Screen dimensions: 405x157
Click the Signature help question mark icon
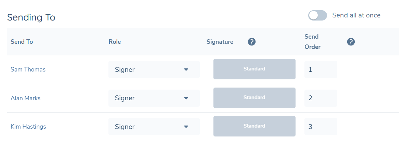252,42
